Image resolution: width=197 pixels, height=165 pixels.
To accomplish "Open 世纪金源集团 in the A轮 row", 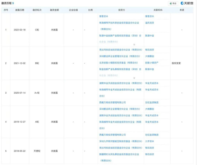I will pos(152,135).
